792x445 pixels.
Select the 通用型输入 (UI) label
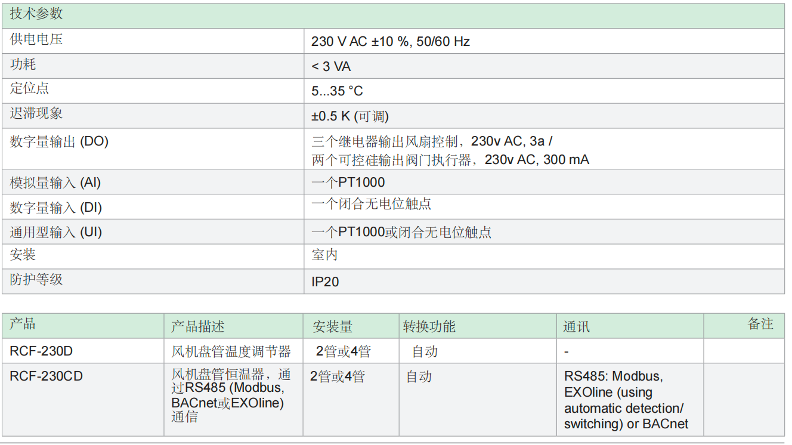coord(56,232)
